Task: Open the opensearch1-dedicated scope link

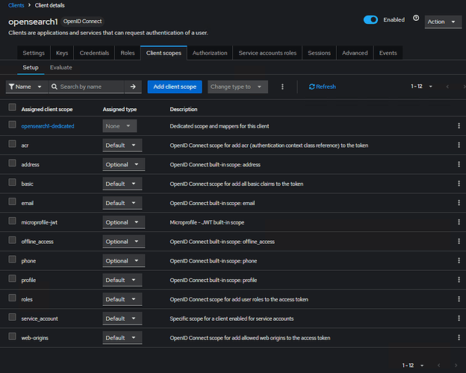Action: [x=48, y=126]
